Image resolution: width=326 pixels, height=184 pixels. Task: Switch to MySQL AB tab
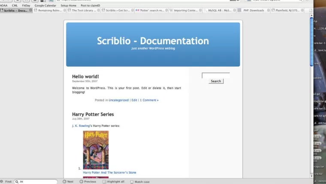coord(220,10)
